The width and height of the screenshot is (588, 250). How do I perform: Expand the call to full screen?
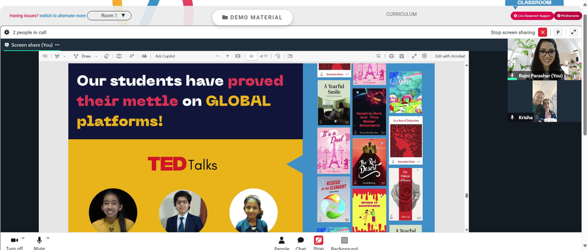point(573,32)
